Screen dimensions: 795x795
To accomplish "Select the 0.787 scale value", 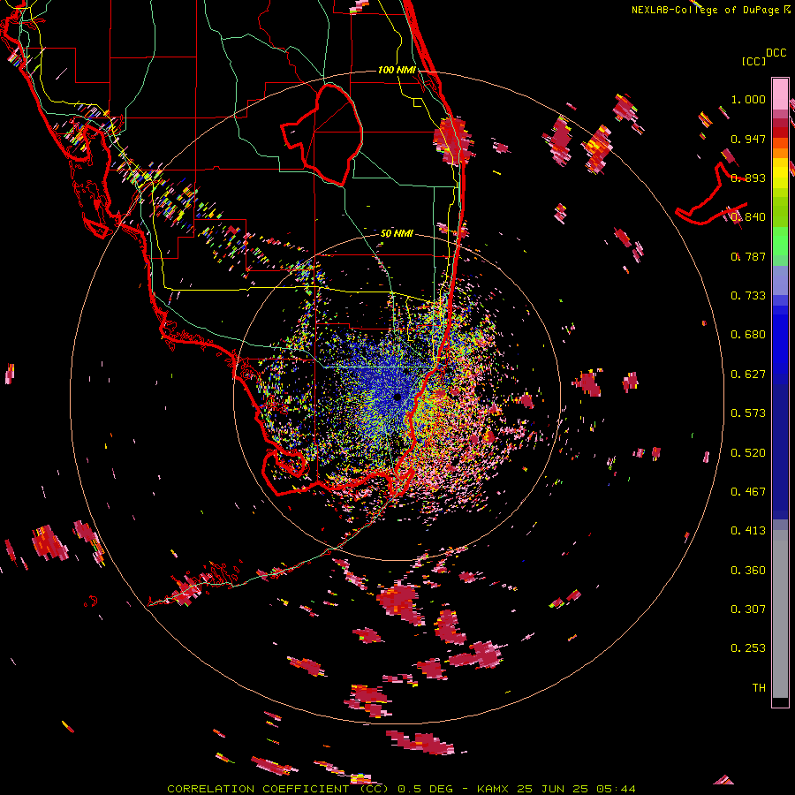I will (x=748, y=256).
